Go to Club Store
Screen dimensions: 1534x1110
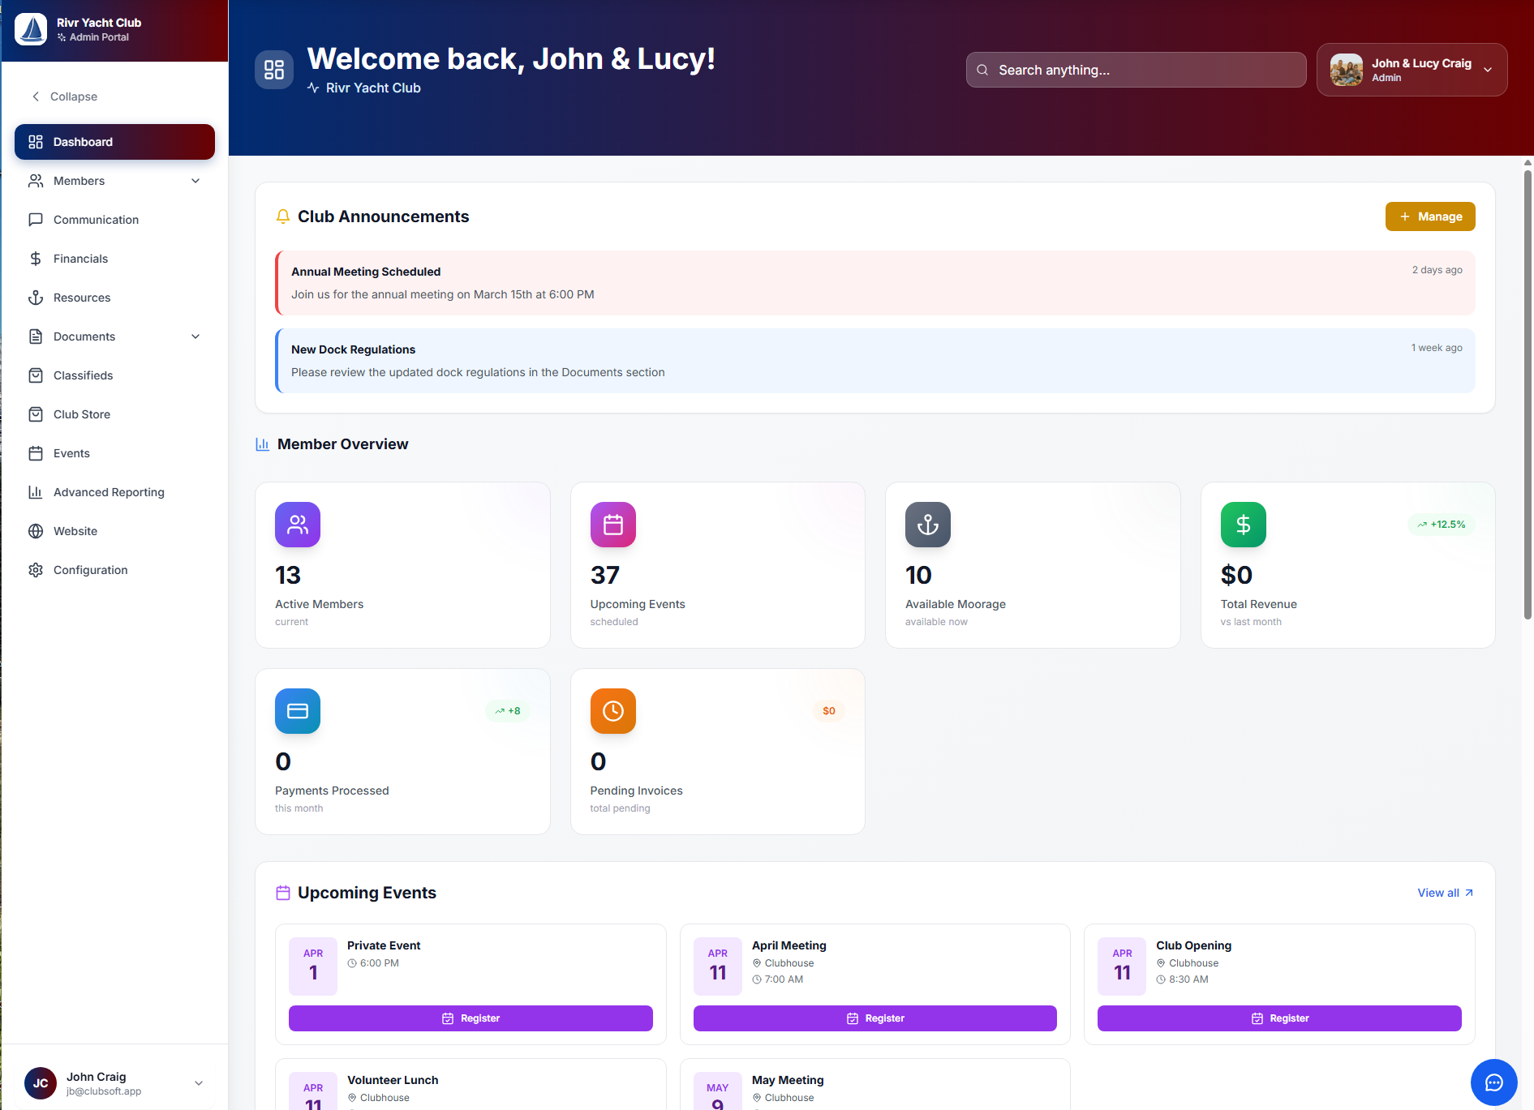(114, 414)
